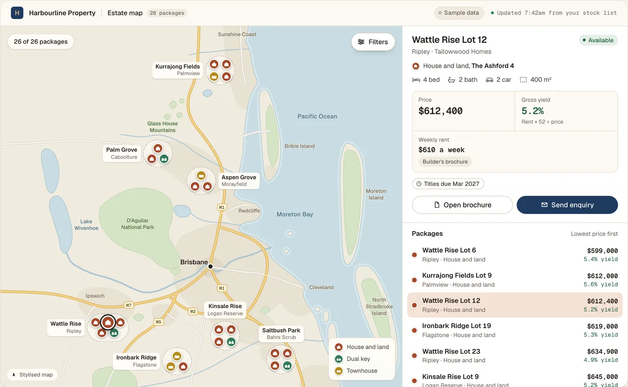The height and width of the screenshot is (387, 628).
Task: Click the red house marker in Ironbark Ridge
Action: point(183,366)
